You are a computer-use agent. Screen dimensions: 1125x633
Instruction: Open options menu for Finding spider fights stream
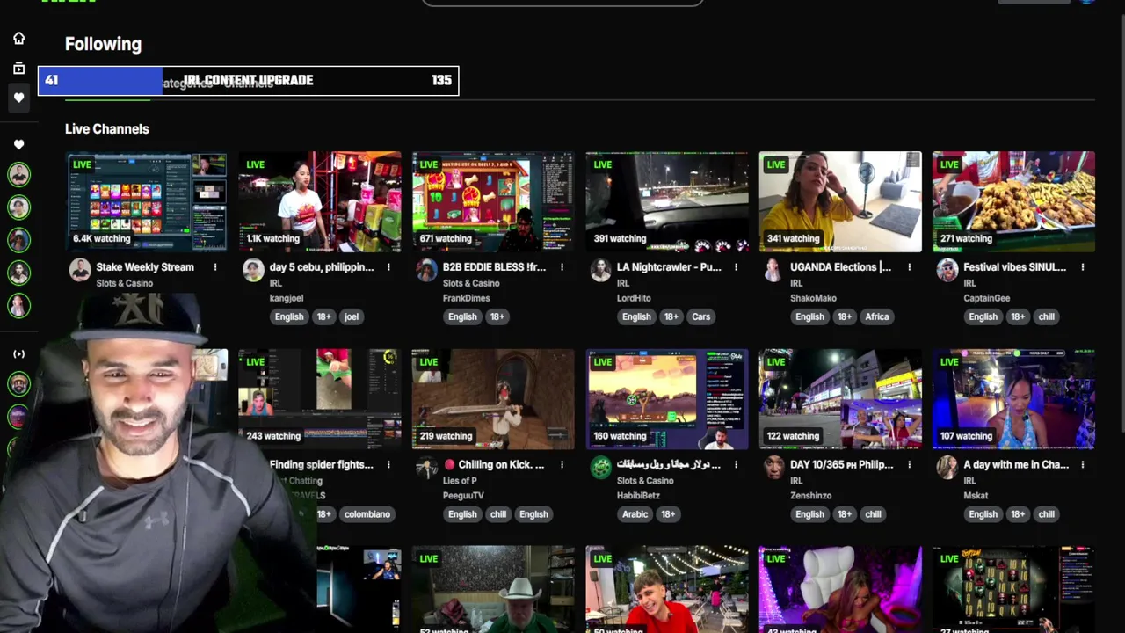388,465
